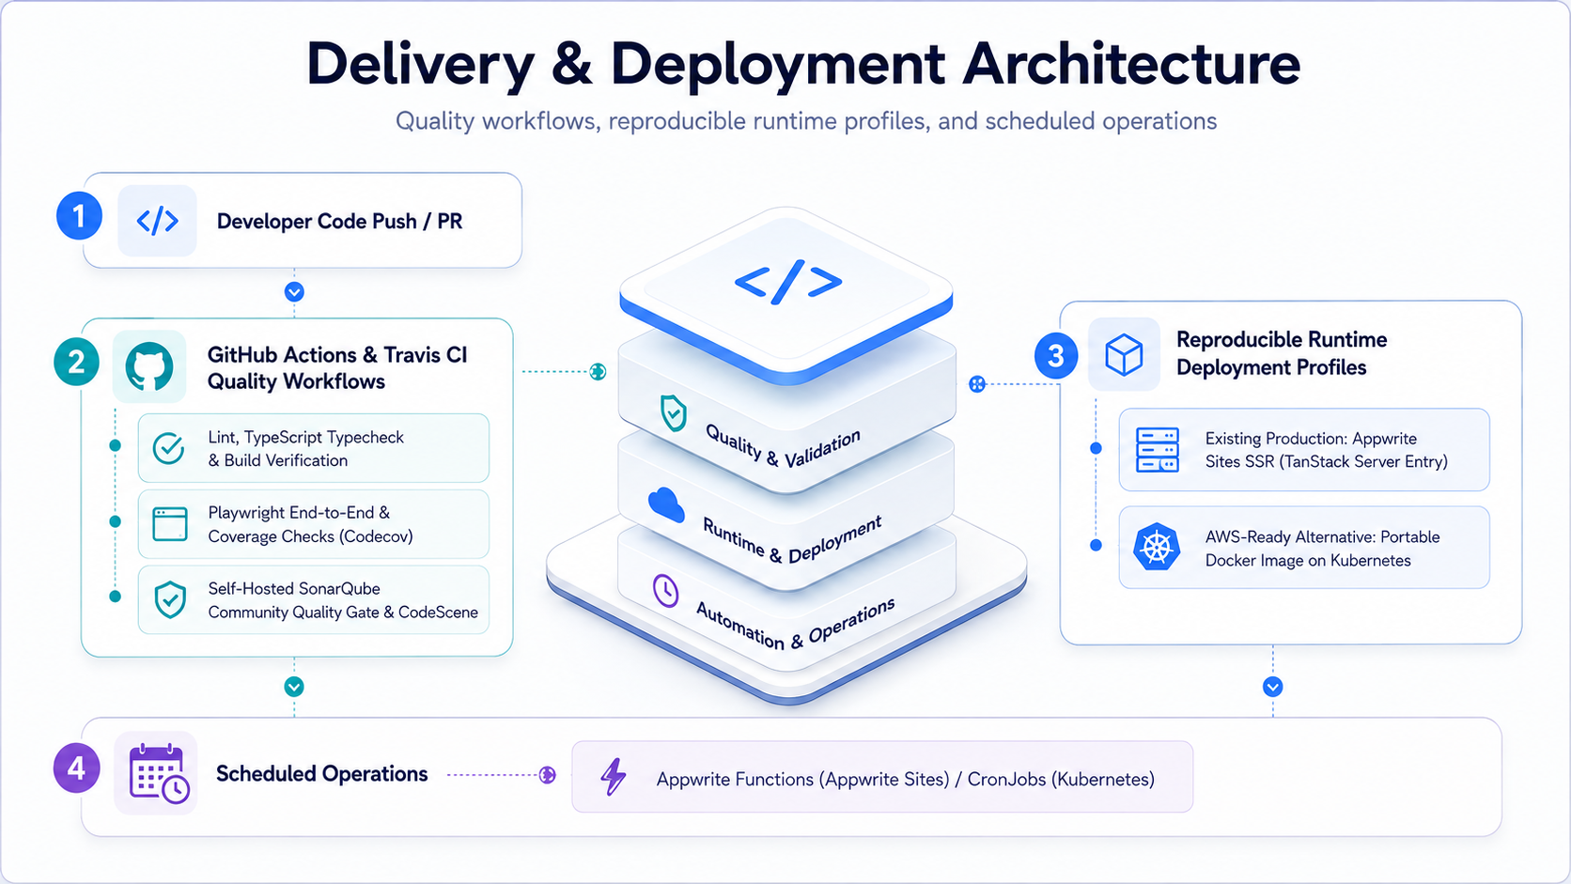Screen dimensions: 1571x884
Task: Click the connector node left of the stack
Action: click(598, 372)
